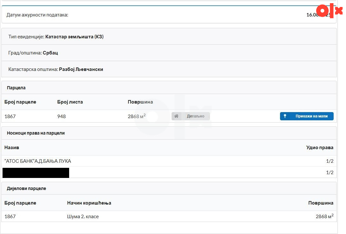The width and height of the screenshot is (346, 234).
Task: Select Шума 2. класе usage value
Action: coord(83,217)
